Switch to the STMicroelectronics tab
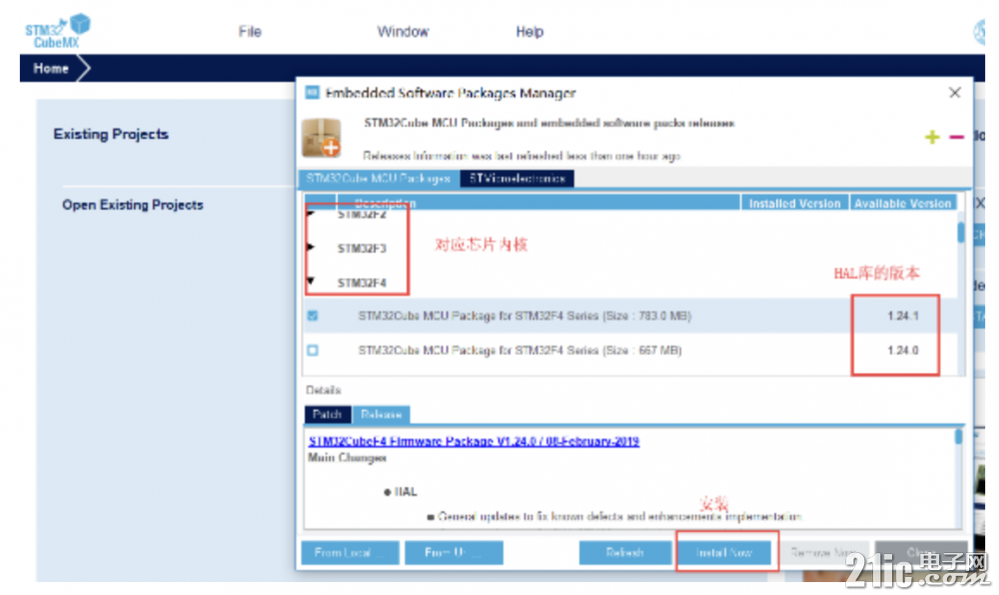Screen dimensions: 999x595 click(517, 179)
